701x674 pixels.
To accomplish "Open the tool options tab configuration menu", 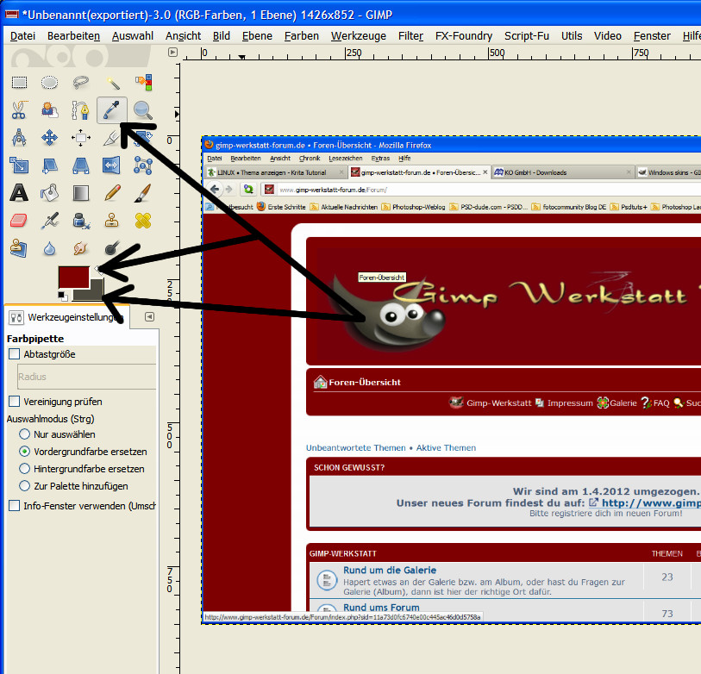I will [150, 316].
